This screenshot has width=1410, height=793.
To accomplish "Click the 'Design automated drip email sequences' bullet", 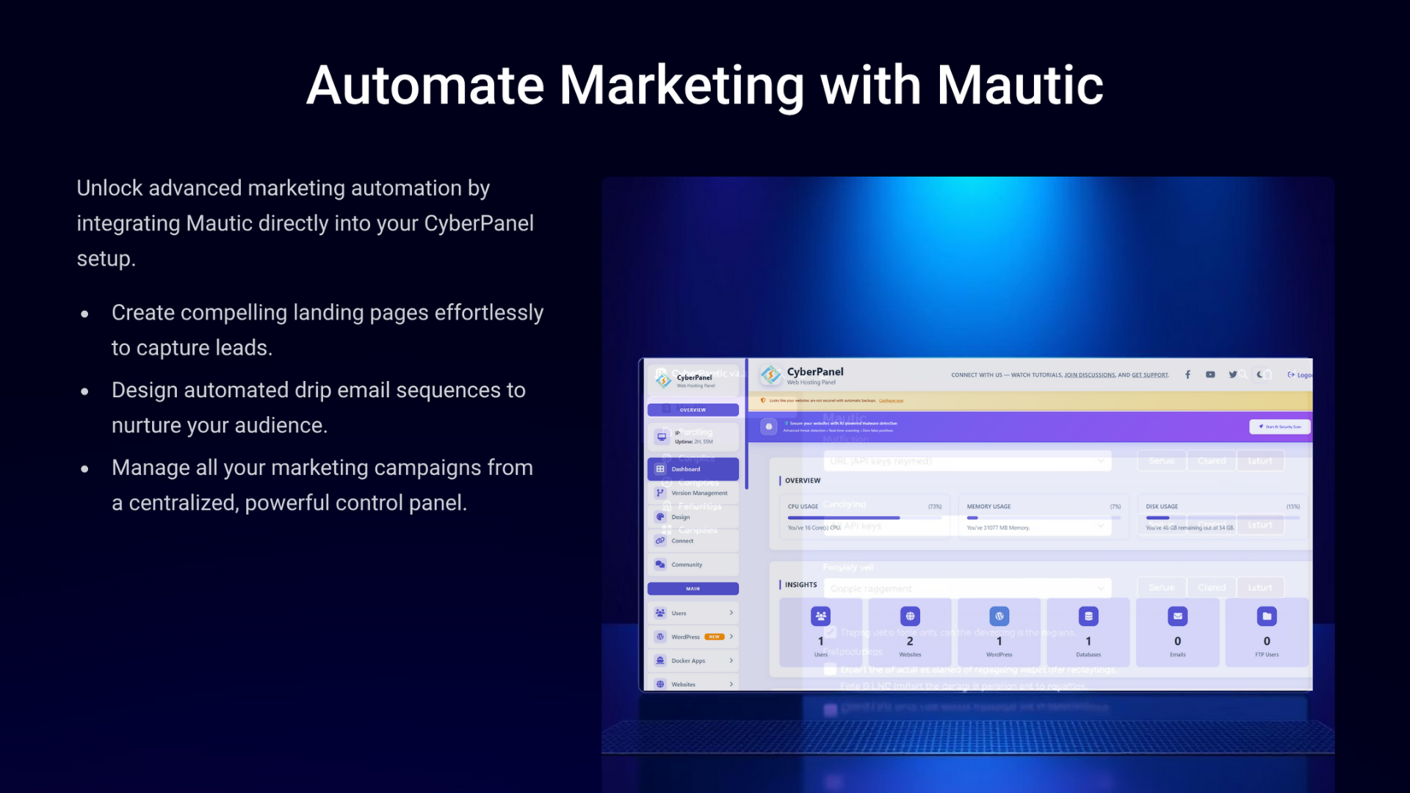I will pyautogui.click(x=319, y=408).
